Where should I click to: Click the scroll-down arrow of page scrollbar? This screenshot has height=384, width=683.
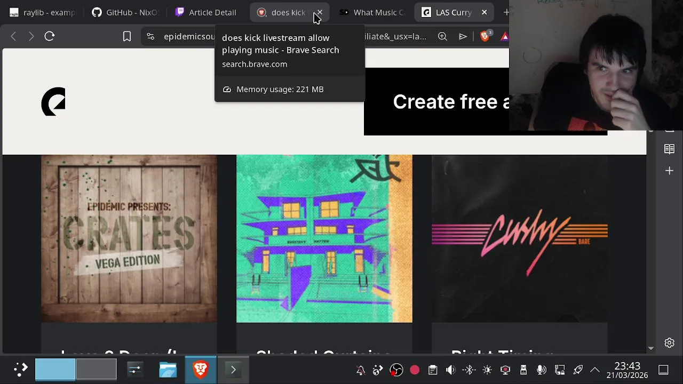[x=650, y=348]
